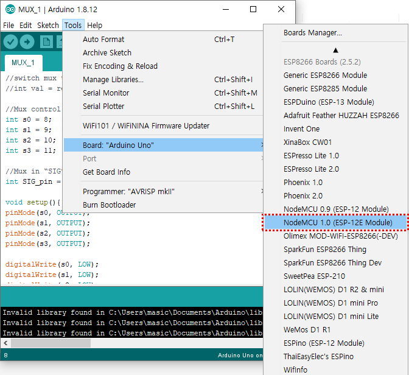Click first "Invalid library found" console line
Image resolution: width=409 pixels, height=375 pixels.
(133, 312)
